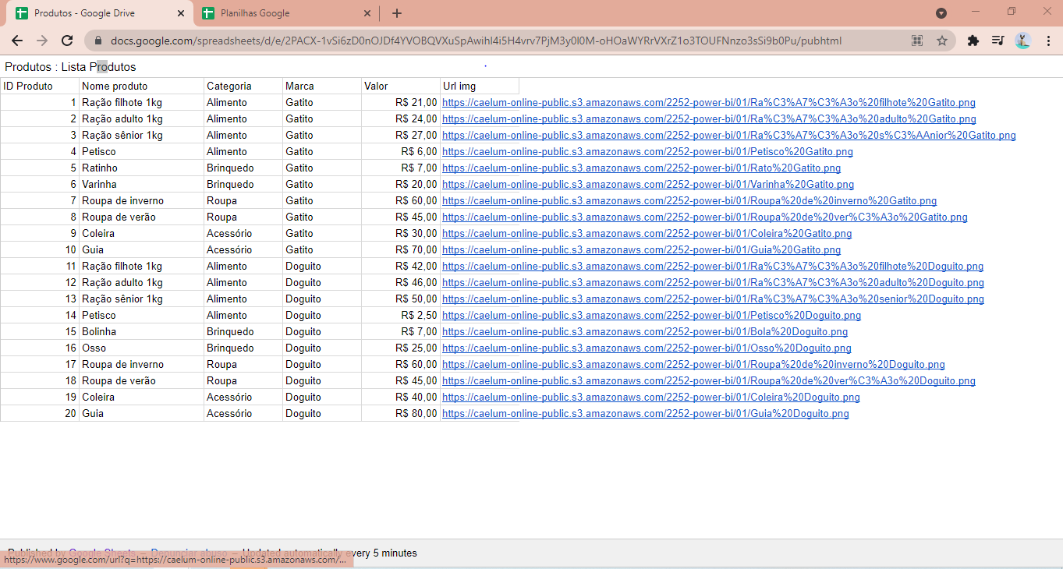This screenshot has height=569, width=1063.
Task: Click the user profile avatar
Action: click(1023, 41)
